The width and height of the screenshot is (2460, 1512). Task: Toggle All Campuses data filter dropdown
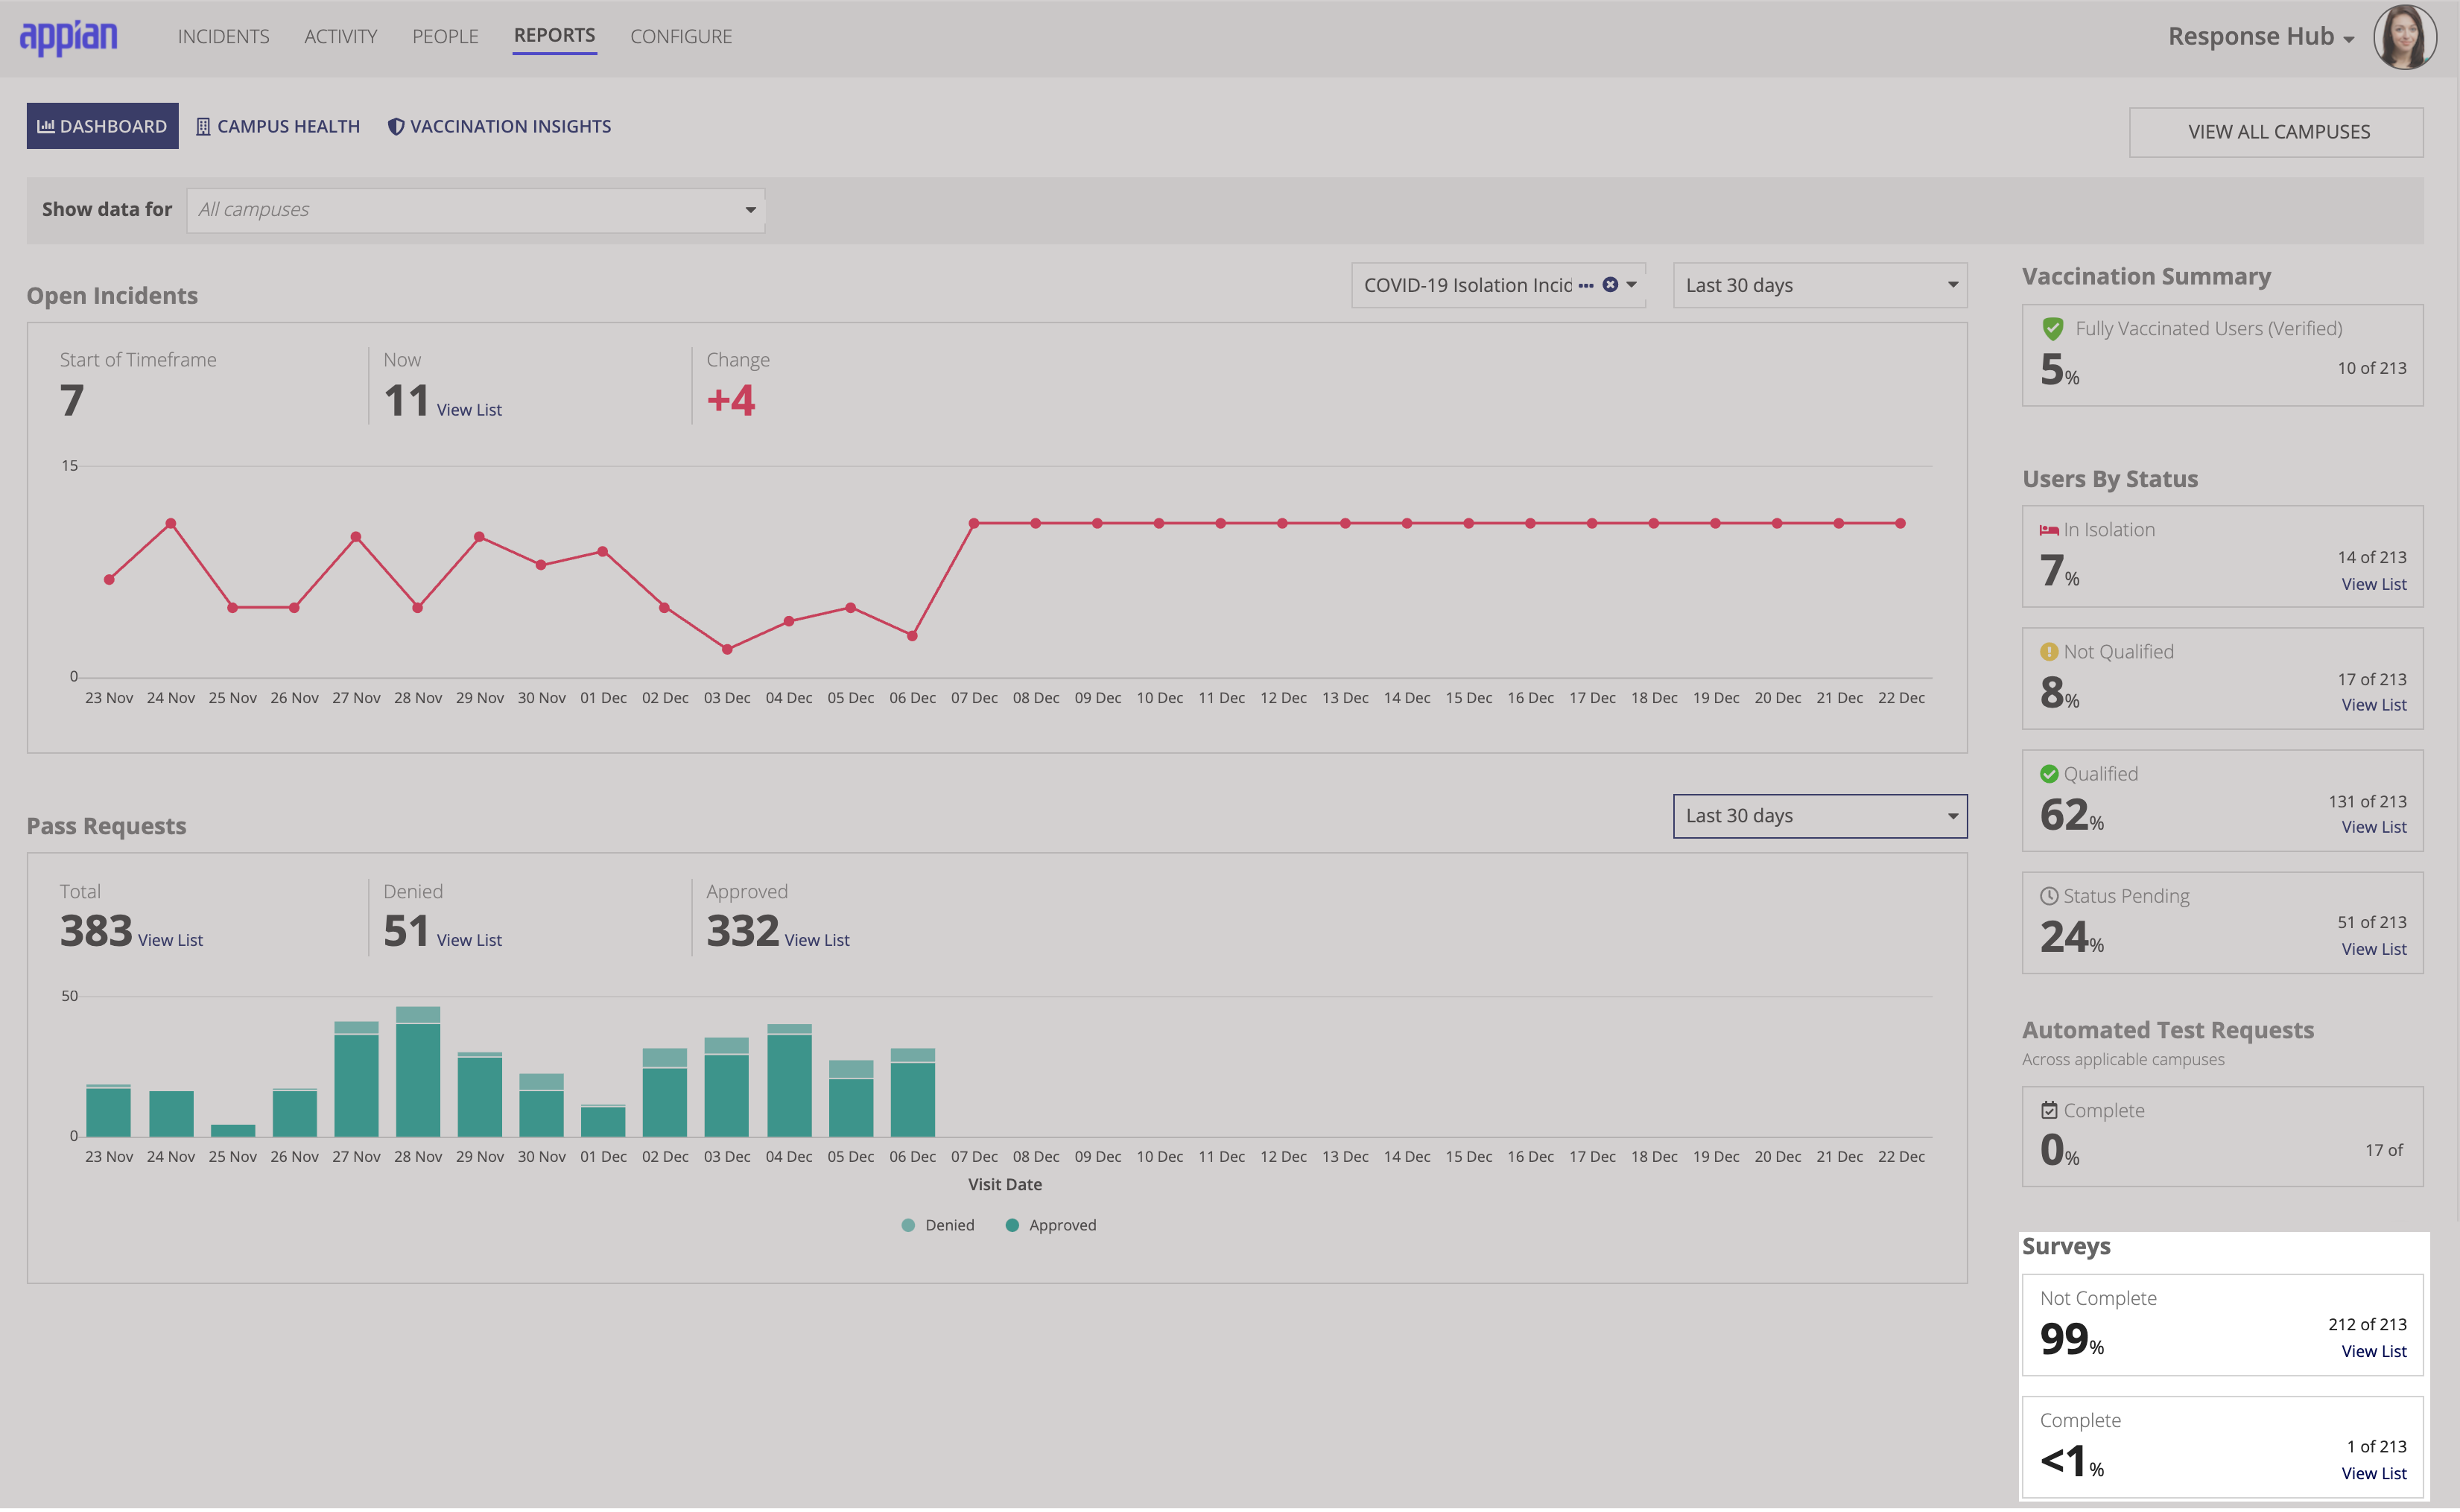[x=475, y=209]
